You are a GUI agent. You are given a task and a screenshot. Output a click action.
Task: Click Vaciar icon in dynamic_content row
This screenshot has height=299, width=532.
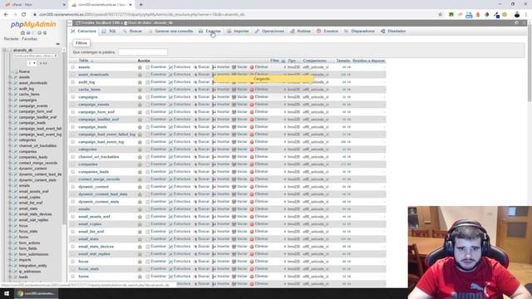[234, 187]
